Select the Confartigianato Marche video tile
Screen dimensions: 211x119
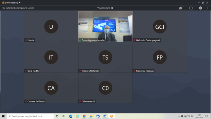click(x=106, y=27)
